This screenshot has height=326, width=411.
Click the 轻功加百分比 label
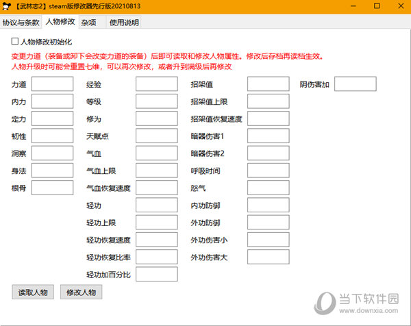pos(108,275)
